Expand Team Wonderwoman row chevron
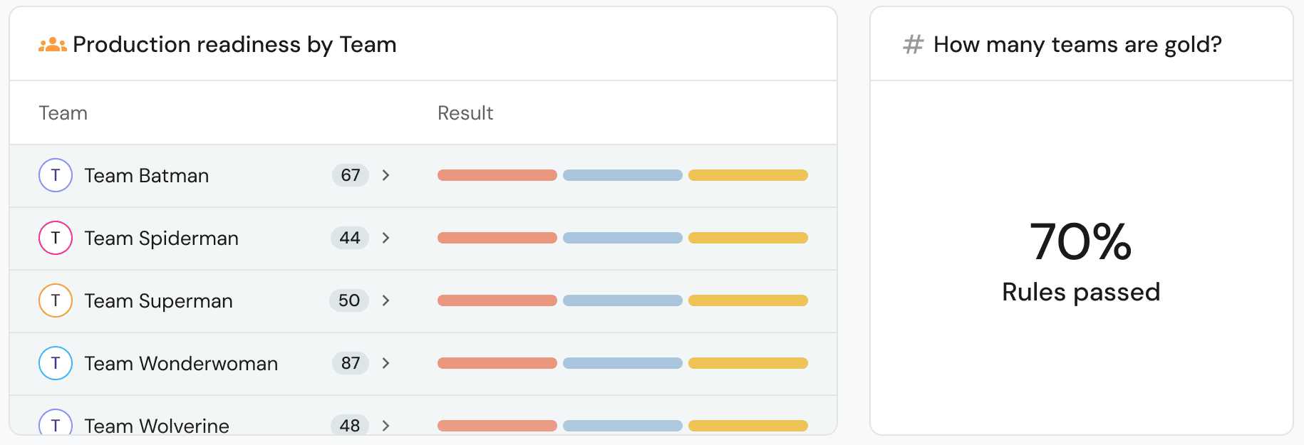Image resolution: width=1304 pixels, height=445 pixels. (385, 363)
